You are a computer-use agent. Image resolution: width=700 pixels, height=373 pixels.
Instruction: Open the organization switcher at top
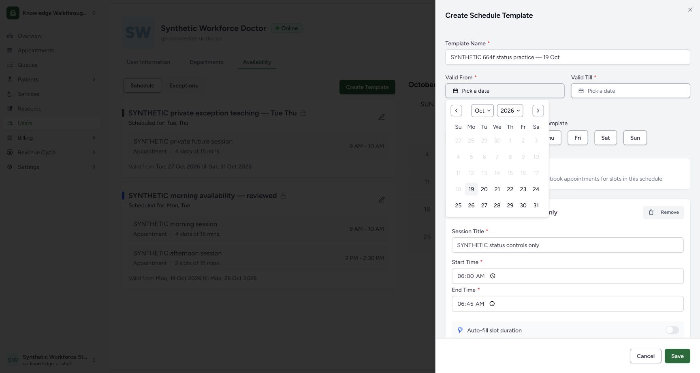point(51,13)
